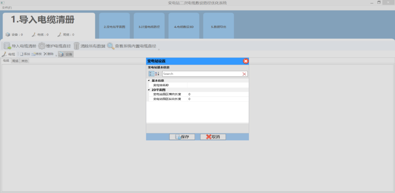Click the 清除所有数据 trash can icon
Screen dimensions: 395x193
(76, 46)
